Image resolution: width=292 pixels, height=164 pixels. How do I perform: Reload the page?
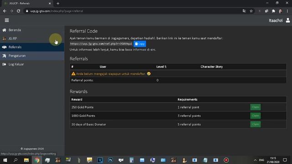click(x=18, y=11)
